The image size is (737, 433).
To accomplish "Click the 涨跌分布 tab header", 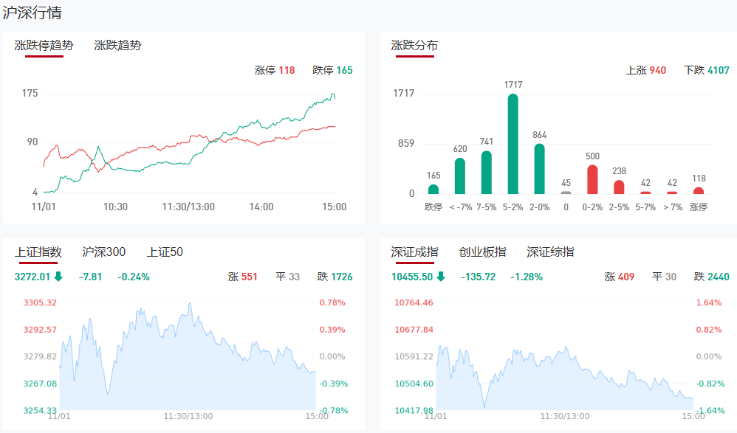I will coord(414,46).
